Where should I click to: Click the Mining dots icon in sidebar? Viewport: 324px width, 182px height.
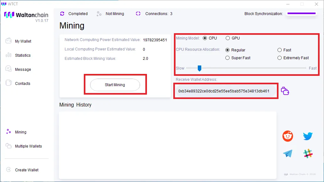point(8,132)
